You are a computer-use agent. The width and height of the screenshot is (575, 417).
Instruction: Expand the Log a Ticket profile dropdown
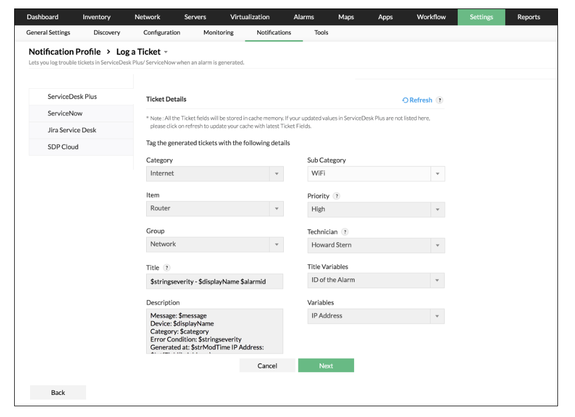[x=166, y=52]
